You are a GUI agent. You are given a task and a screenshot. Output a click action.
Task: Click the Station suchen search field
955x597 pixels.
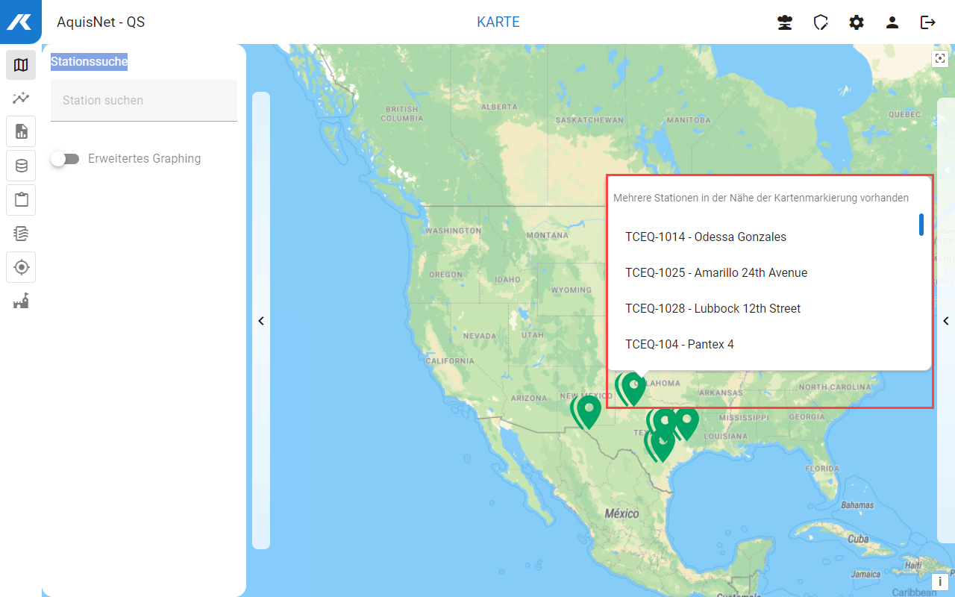(143, 101)
